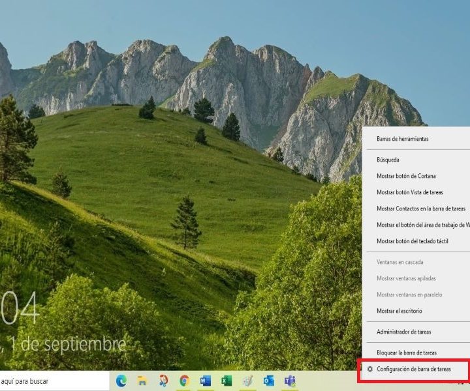Select Mostrar ventanas apiladas
Viewport: 470px width, 391px height.
(416, 278)
